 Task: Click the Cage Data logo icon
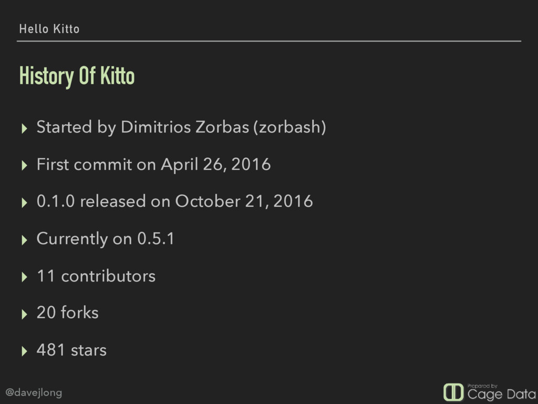[x=453, y=392]
